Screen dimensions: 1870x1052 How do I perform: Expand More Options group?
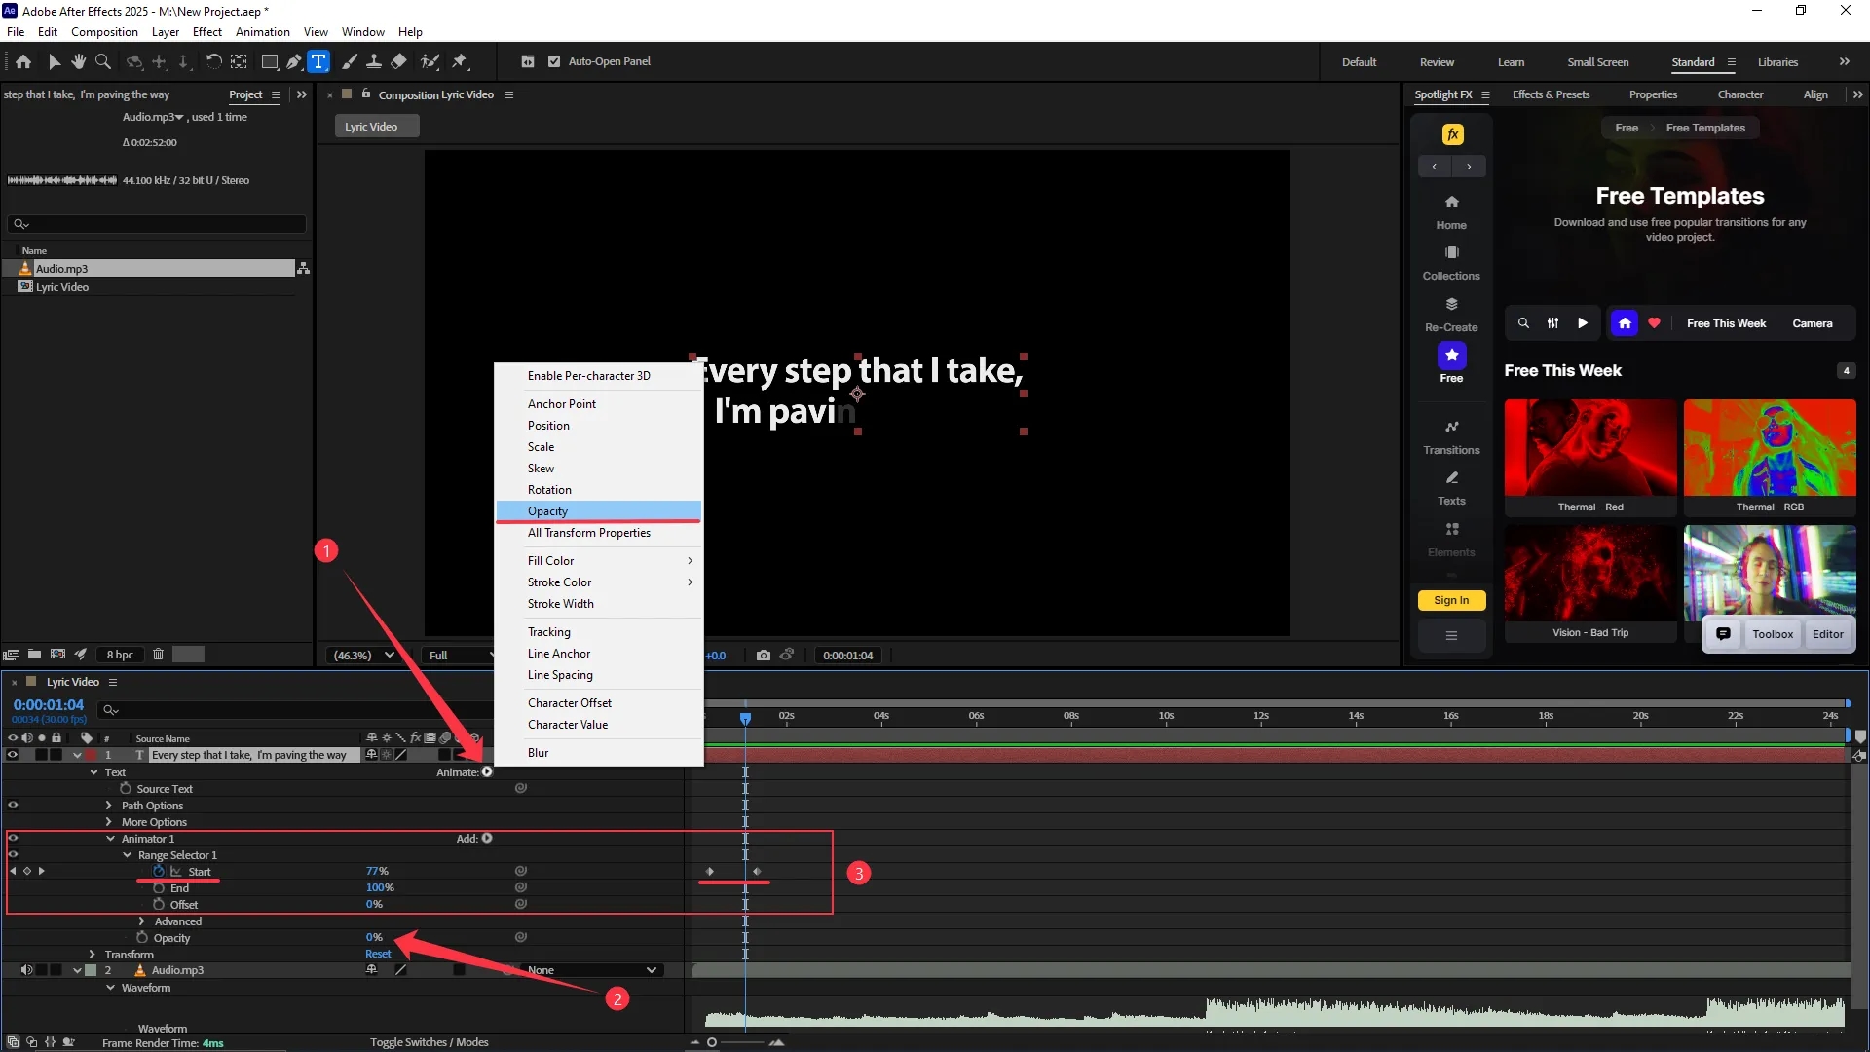click(109, 822)
